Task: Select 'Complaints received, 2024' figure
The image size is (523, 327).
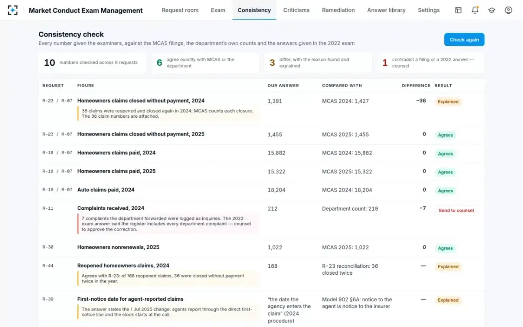Action: [111, 208]
